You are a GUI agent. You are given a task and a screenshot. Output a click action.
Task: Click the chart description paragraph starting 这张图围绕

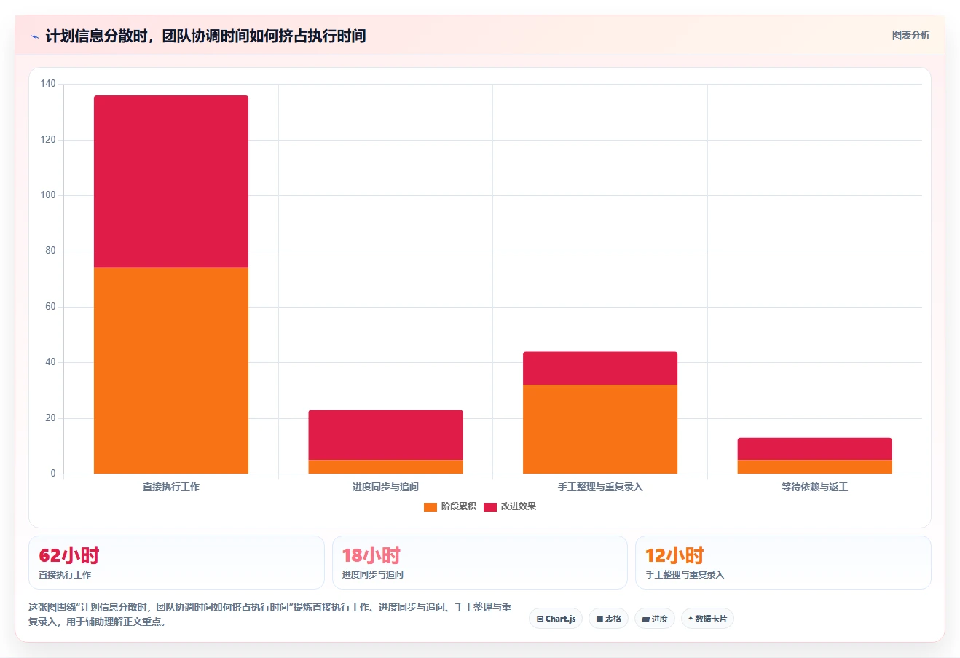click(x=270, y=614)
